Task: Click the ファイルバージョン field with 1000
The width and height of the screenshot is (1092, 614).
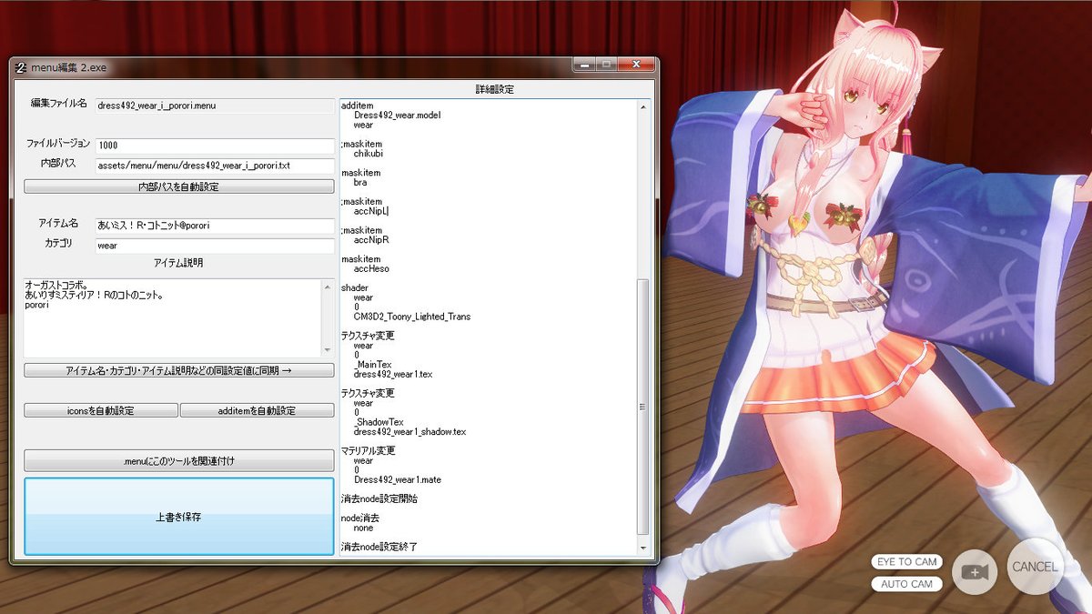Action: [216, 146]
